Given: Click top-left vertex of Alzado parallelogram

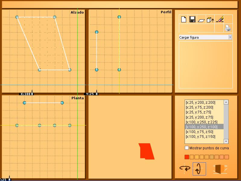Looking at the screenshot, I should click(17, 17).
